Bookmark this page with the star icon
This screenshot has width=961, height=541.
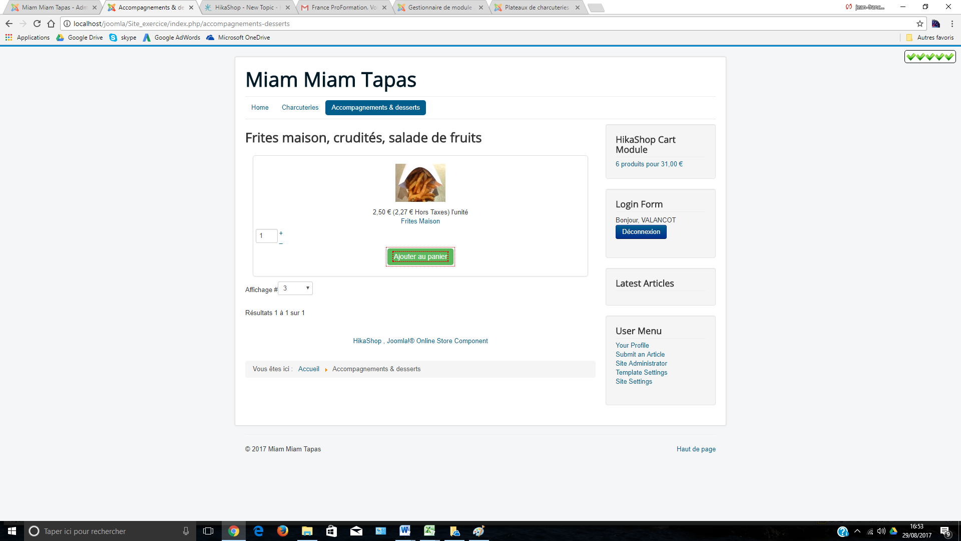(x=919, y=24)
